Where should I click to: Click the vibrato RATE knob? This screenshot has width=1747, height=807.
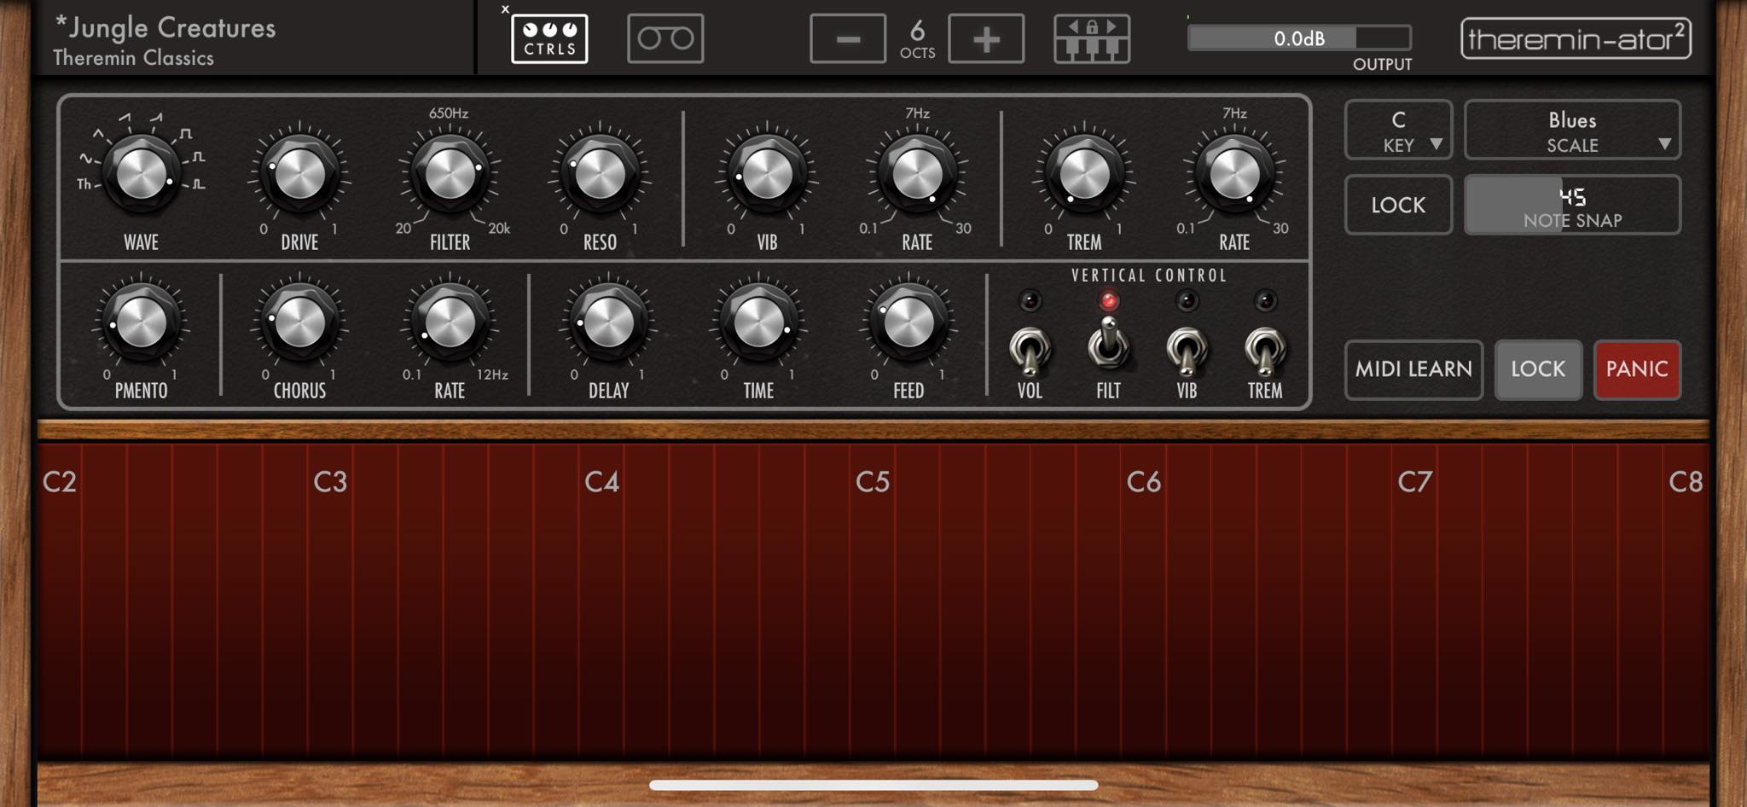917,174
